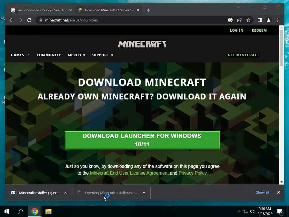Open a new browser tab
This screenshot has height=217, width=289.
(149, 10)
